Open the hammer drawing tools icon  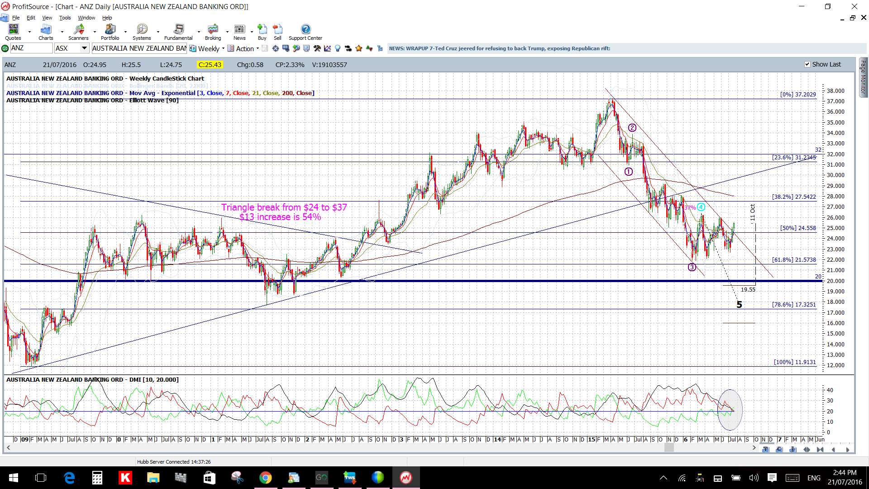317,48
